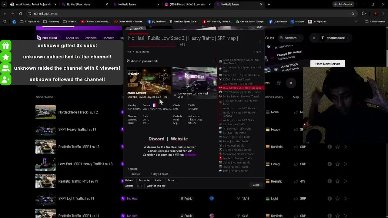Favorite the Realistic Traffic EU 2 server
The height and width of the screenshot is (218, 388).
(337, 147)
